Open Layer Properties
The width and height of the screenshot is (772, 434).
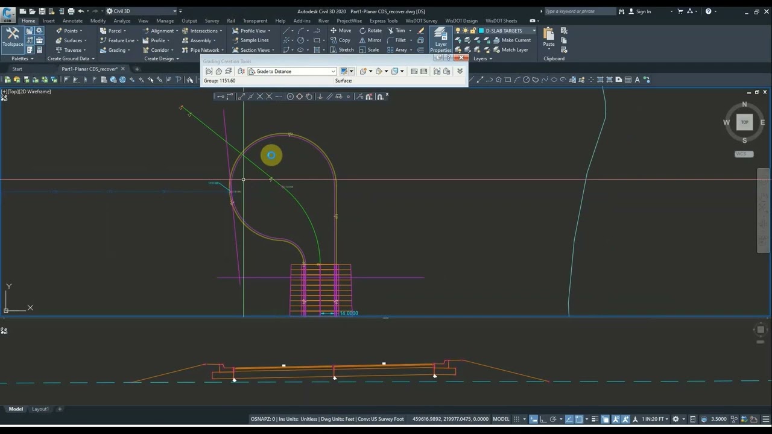441,40
